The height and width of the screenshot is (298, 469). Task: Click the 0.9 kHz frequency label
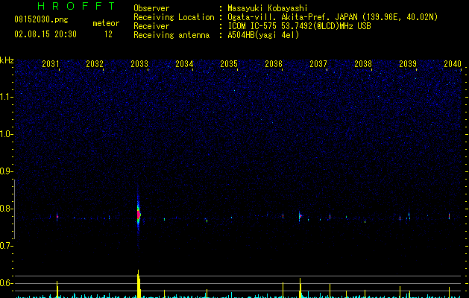6,171
